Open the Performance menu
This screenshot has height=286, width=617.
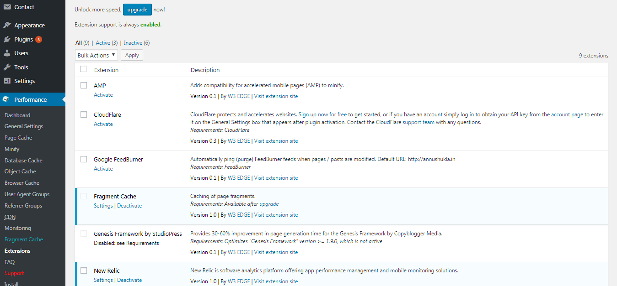point(32,99)
